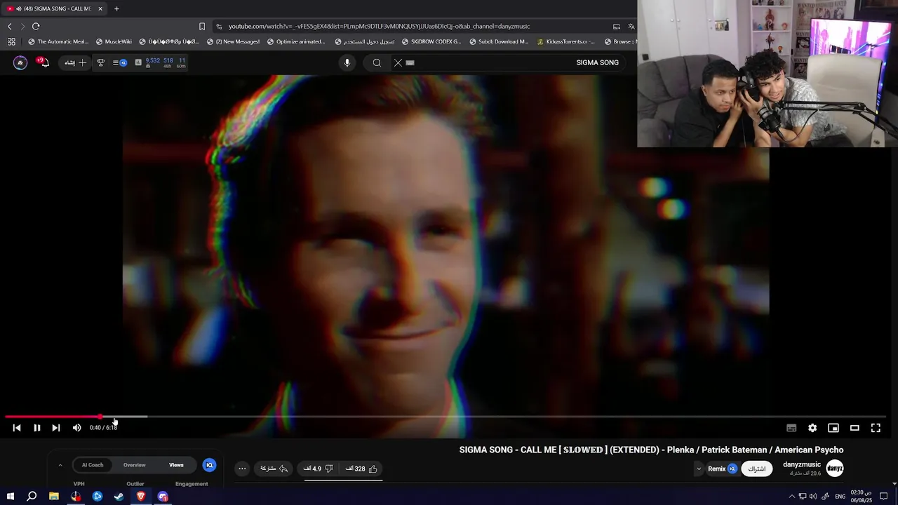
Task: Switch the ENG input language
Action: point(840,497)
